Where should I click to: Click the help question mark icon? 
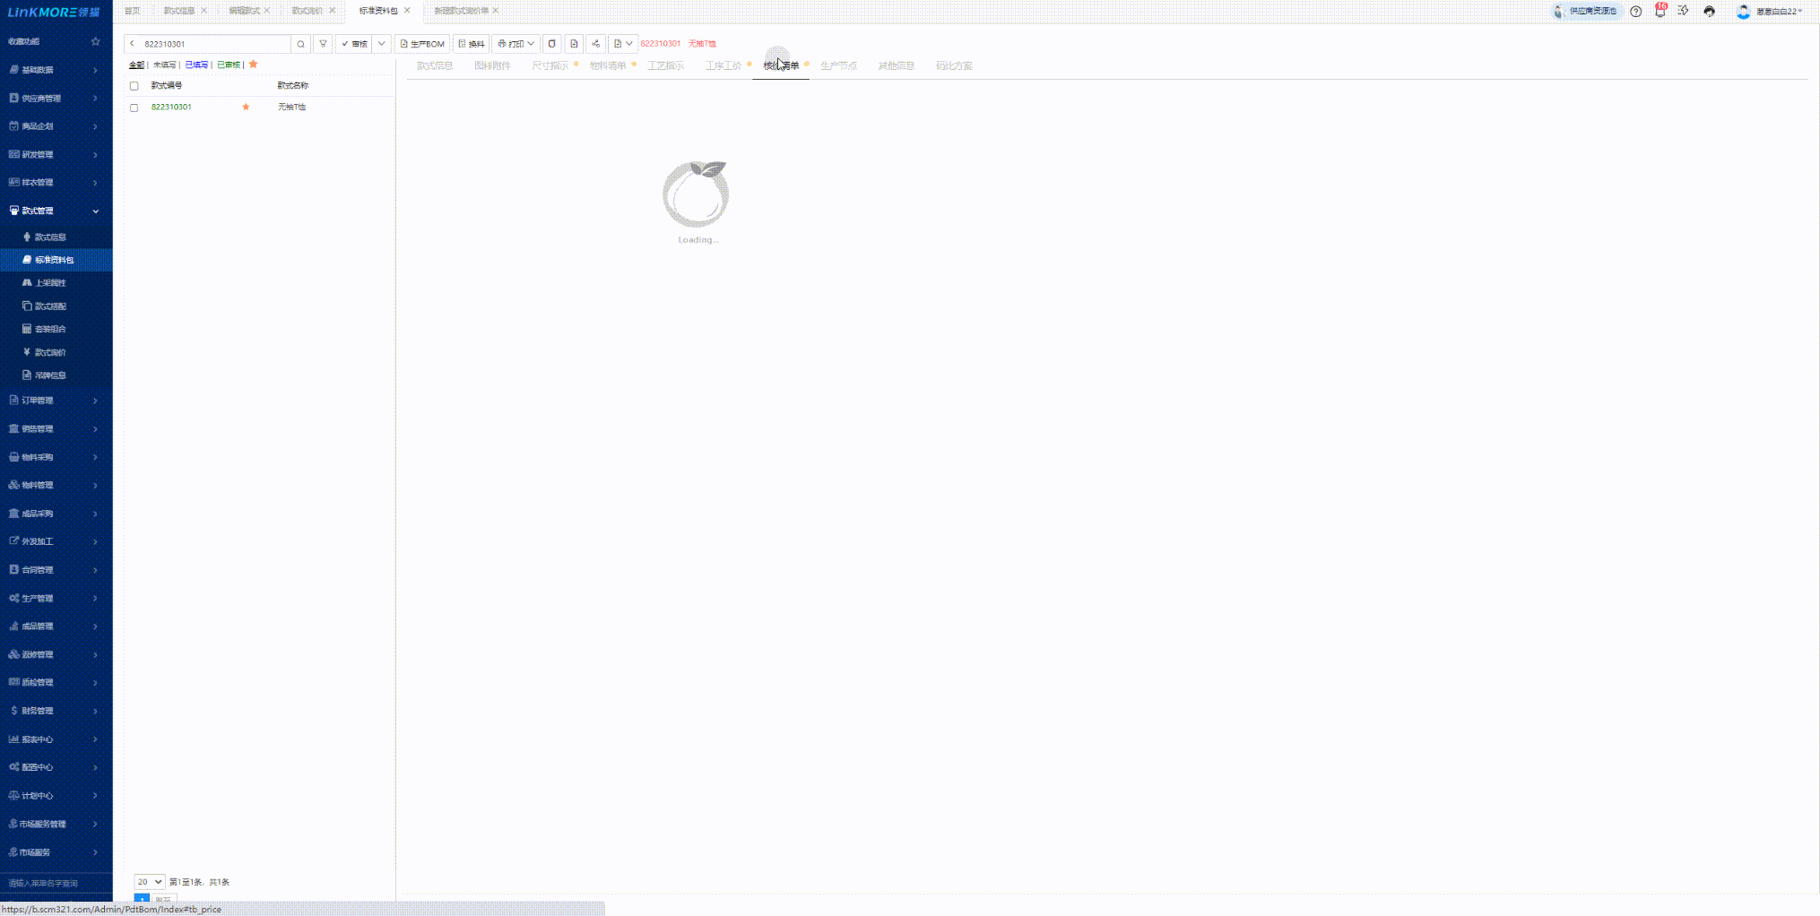click(1636, 12)
